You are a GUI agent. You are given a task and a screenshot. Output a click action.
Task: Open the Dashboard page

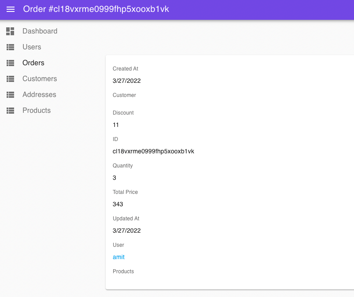click(40, 31)
